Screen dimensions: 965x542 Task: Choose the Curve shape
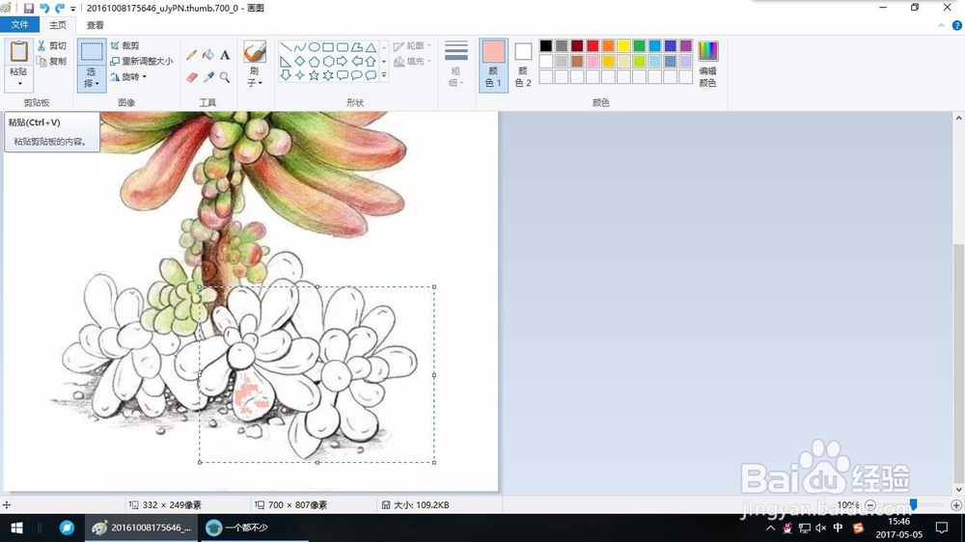(300, 47)
